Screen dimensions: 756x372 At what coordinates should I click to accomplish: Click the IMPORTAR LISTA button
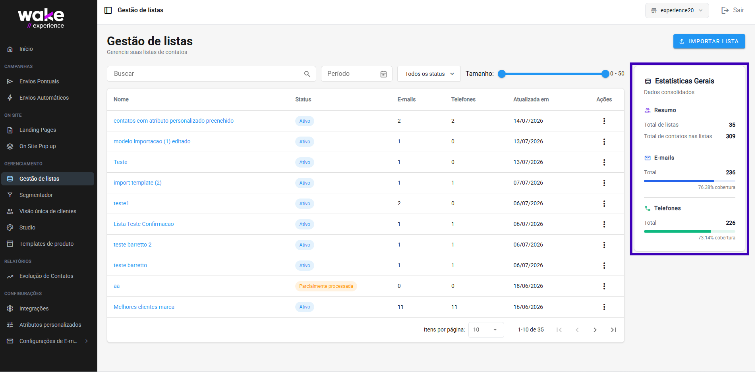point(709,41)
